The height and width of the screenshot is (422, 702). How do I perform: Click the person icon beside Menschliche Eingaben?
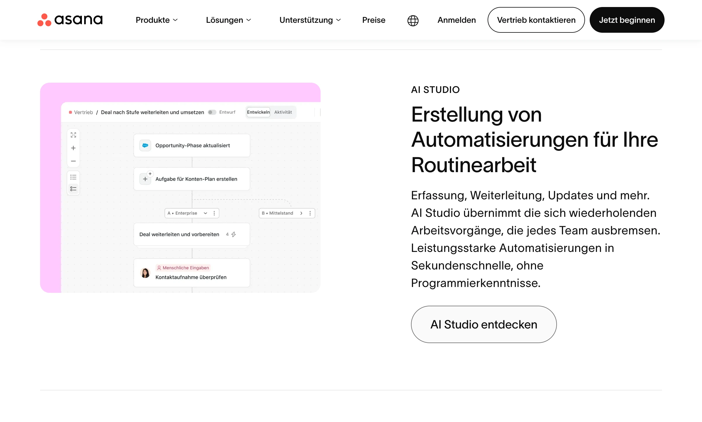click(x=159, y=268)
